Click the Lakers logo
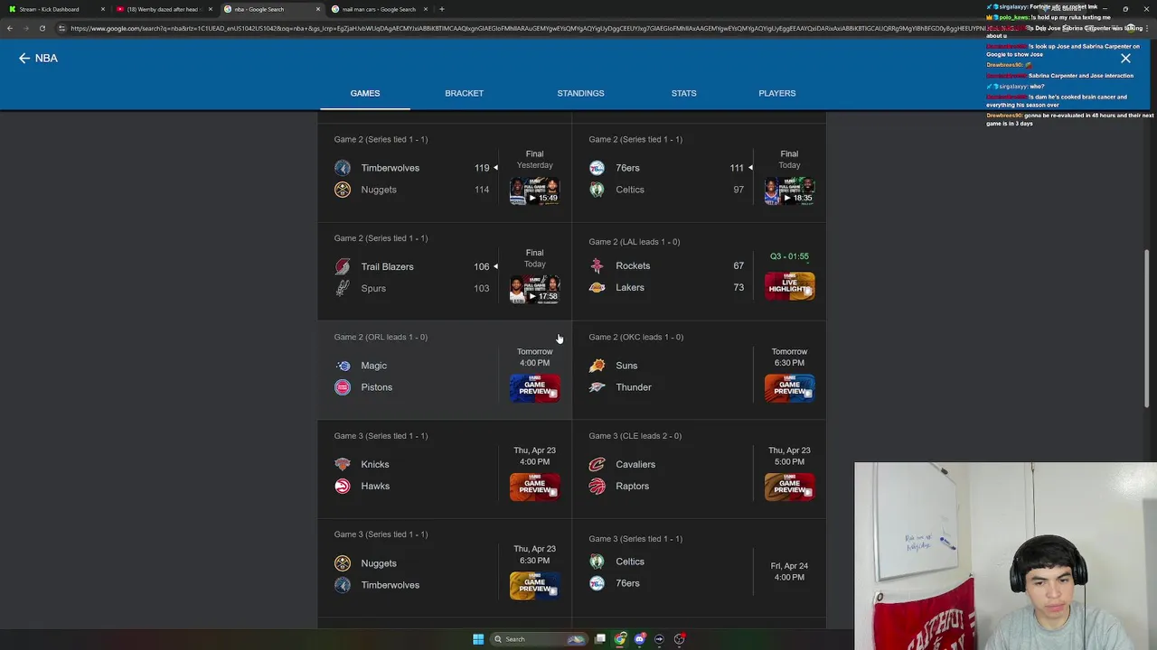 click(x=597, y=287)
